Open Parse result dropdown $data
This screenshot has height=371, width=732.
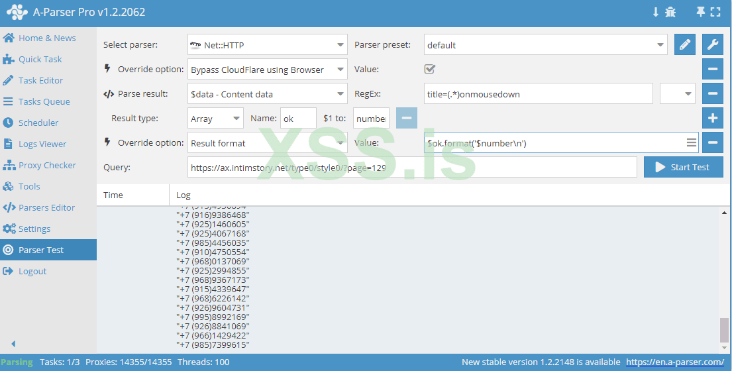(x=268, y=94)
